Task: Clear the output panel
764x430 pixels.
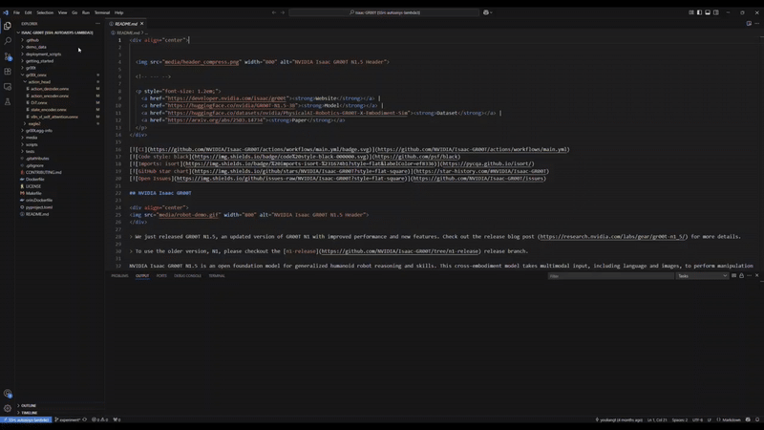Action: 733,276
